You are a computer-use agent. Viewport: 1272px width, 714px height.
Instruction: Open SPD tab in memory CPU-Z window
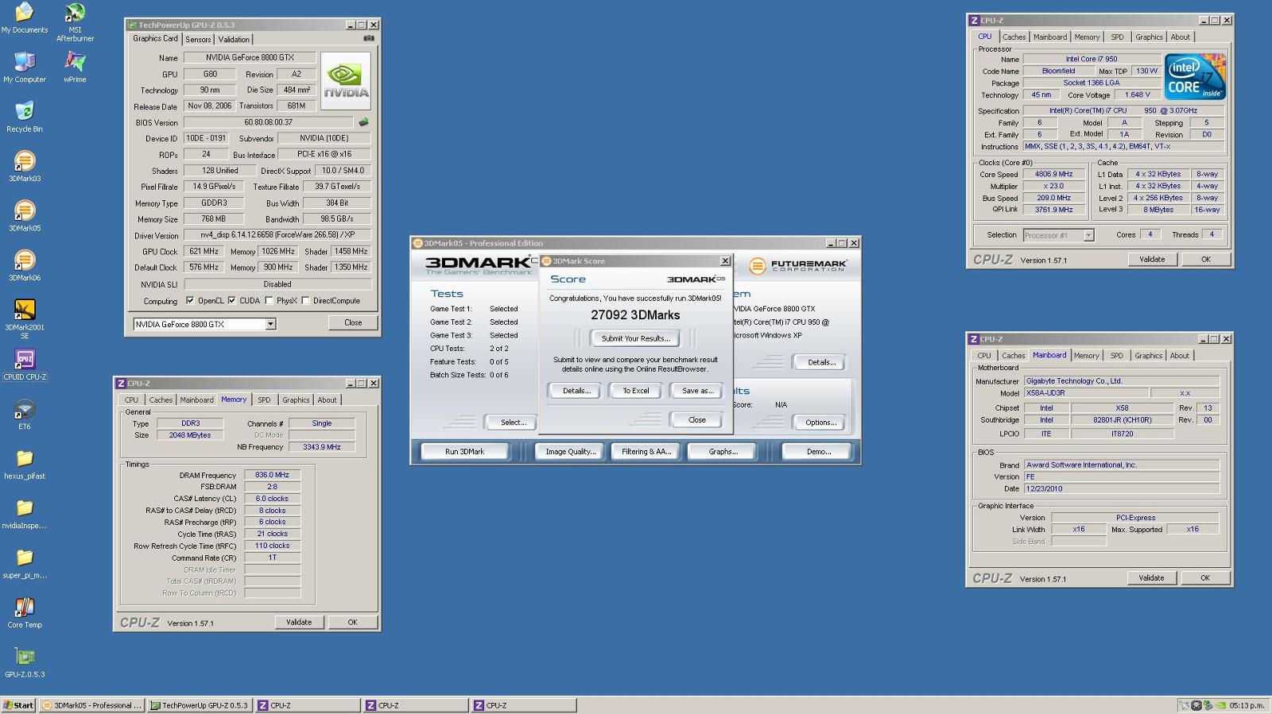coord(264,400)
